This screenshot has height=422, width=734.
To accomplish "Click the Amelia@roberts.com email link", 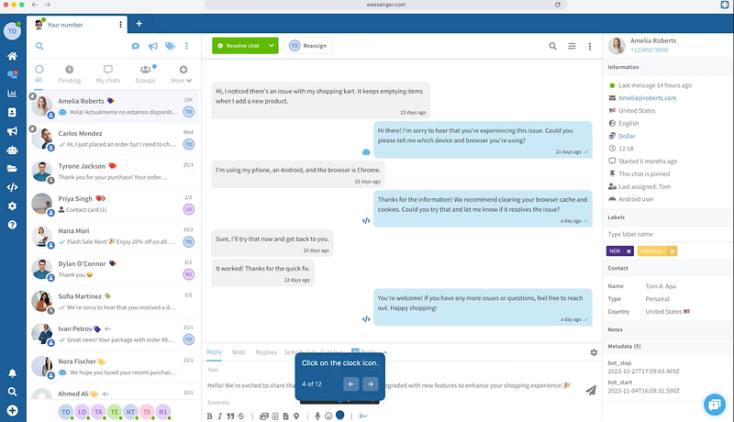I will coord(647,98).
